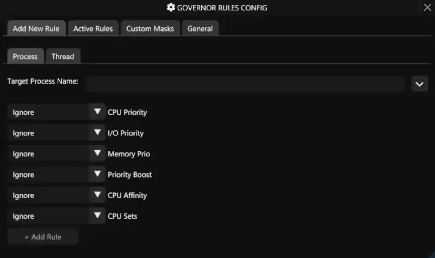435x258 pixels.
Task: Open the Custom Masks tab
Action: coord(150,28)
